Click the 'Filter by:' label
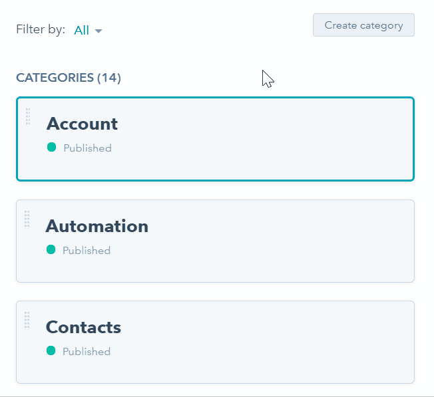The height and width of the screenshot is (397, 434). (41, 29)
